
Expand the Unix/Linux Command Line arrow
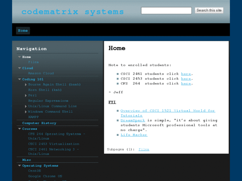[x=26, y=106]
